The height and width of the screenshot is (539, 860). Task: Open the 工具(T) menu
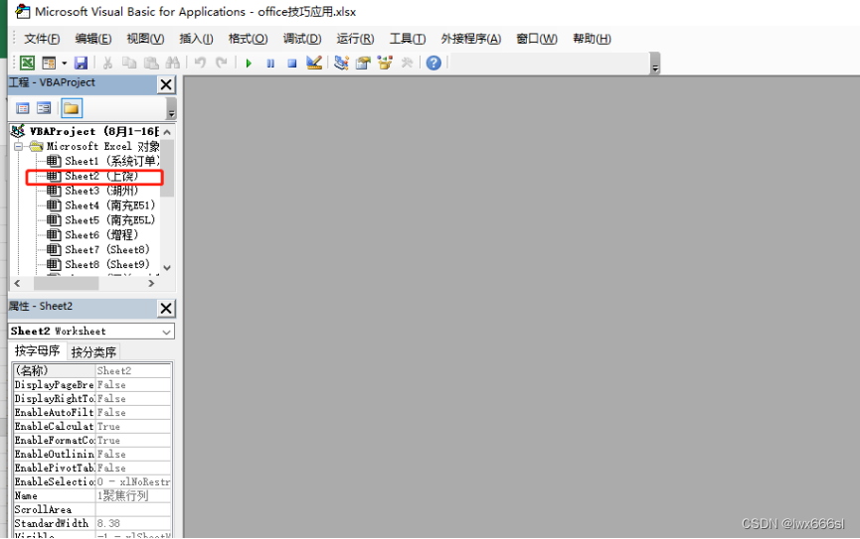pos(408,39)
